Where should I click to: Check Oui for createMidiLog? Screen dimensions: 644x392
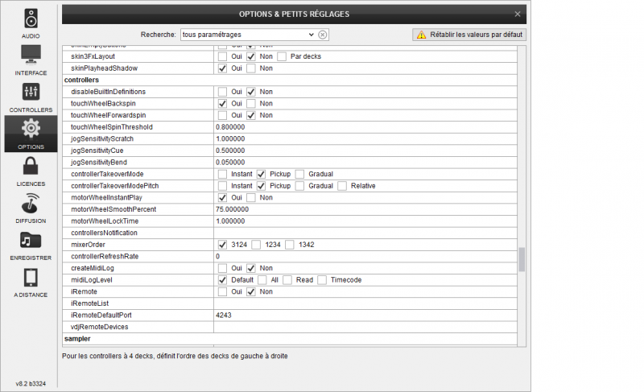tap(222, 268)
